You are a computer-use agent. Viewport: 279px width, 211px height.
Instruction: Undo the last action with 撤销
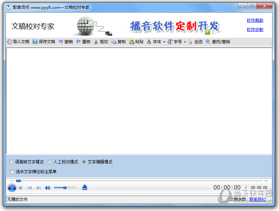pos(66,42)
